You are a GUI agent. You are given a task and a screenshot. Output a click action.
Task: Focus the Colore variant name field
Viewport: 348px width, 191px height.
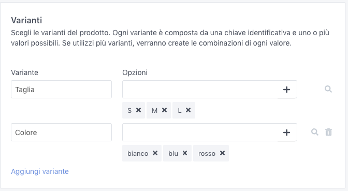point(61,133)
